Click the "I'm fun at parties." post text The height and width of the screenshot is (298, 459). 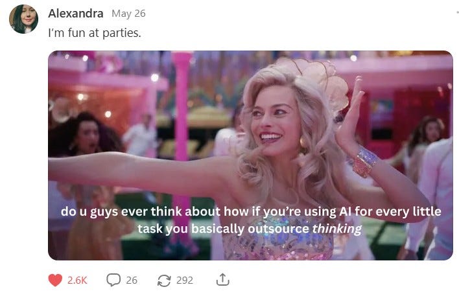click(x=95, y=33)
